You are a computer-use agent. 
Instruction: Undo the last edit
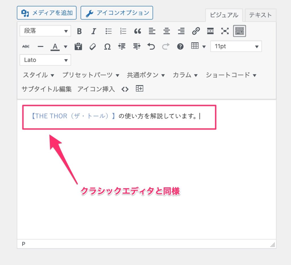click(151, 46)
